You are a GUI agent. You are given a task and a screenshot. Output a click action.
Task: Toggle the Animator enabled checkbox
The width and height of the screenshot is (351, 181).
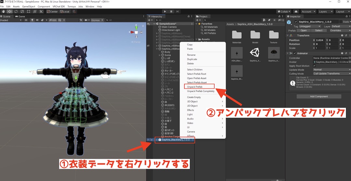(x=295, y=54)
